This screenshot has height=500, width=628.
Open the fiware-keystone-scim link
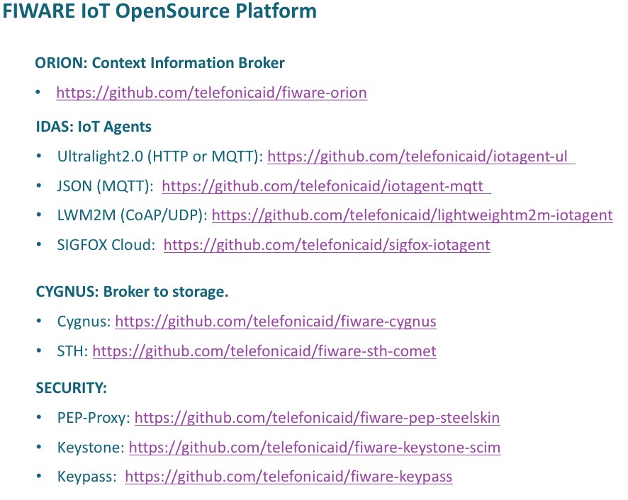coord(315,448)
